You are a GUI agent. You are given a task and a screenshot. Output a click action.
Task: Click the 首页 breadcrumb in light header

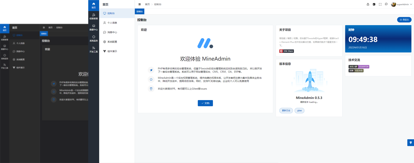147,4
